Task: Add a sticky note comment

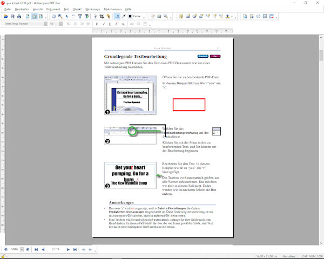Action: coord(181,16)
